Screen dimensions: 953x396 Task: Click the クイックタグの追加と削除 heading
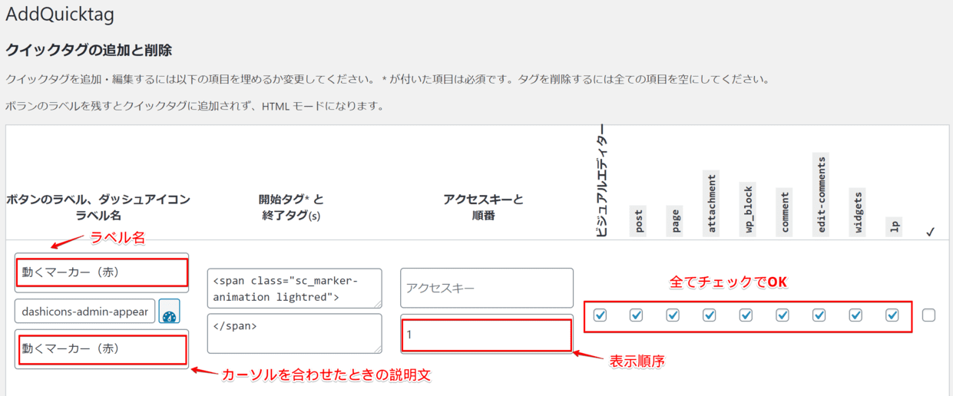[x=88, y=51]
